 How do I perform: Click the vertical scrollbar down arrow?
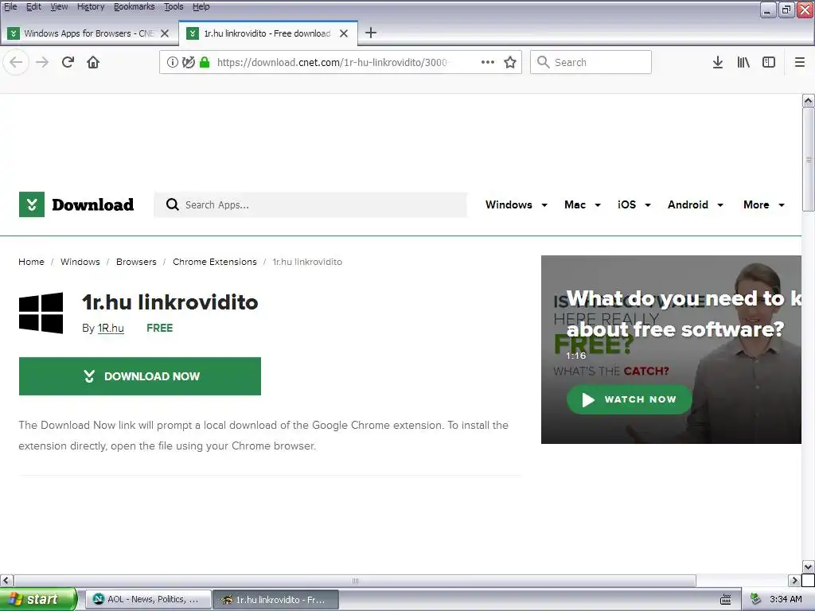tap(809, 566)
